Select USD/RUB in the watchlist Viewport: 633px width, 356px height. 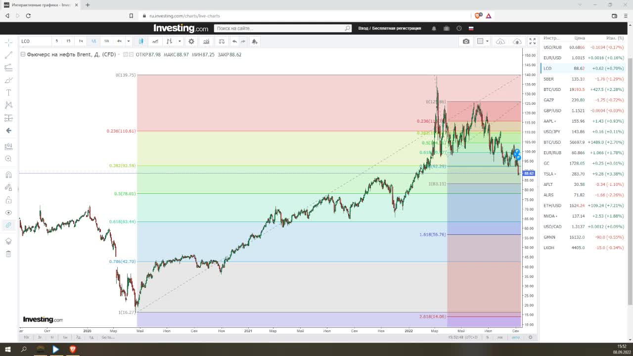pos(584,47)
